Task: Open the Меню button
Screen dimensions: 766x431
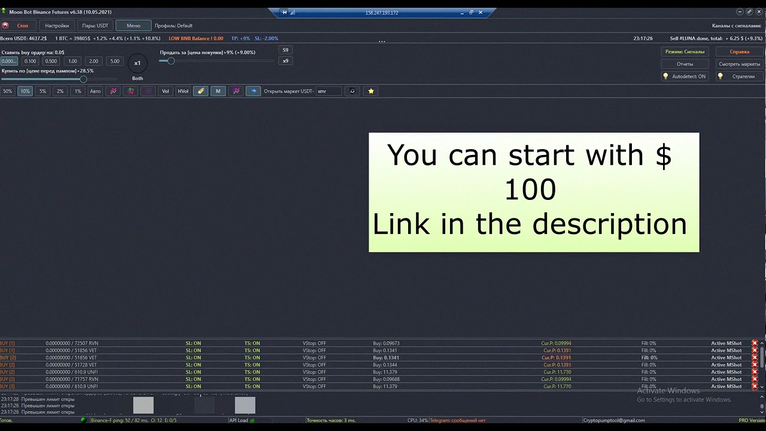Action: (x=133, y=26)
